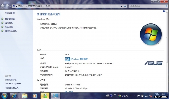Minimize the System window

pyautogui.click(x=153, y=1)
